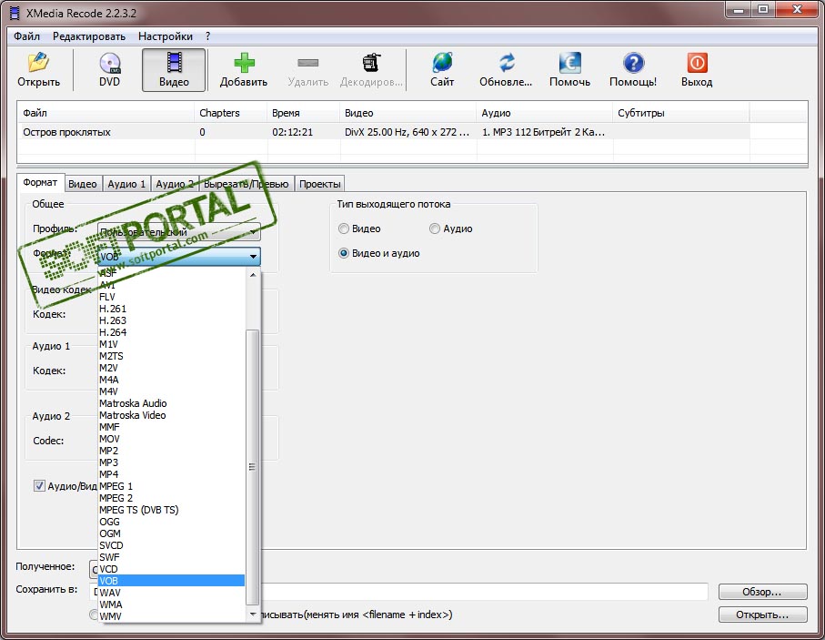This screenshot has height=640, width=825.
Task: Click the Помочь euro donate icon
Action: coord(569,63)
